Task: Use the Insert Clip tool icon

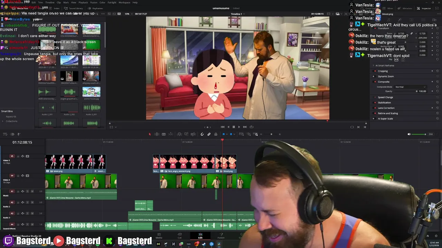Action: [x=179, y=134]
